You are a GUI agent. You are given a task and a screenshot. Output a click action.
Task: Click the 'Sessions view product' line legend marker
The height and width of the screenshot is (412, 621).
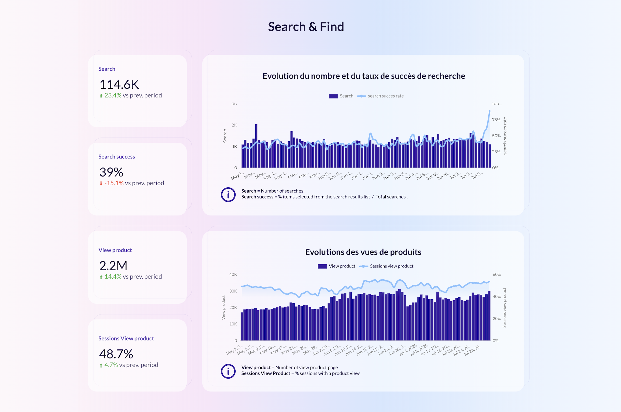364,266
